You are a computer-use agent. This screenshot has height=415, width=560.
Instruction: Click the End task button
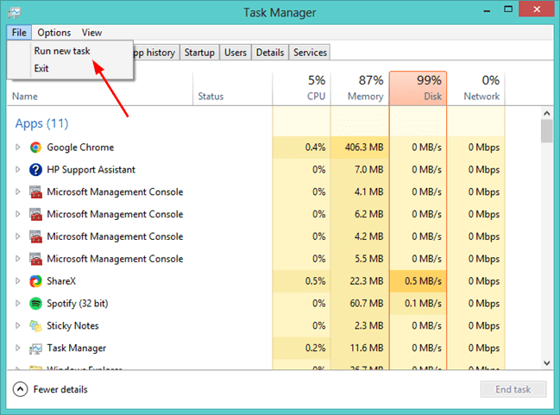coord(513,389)
